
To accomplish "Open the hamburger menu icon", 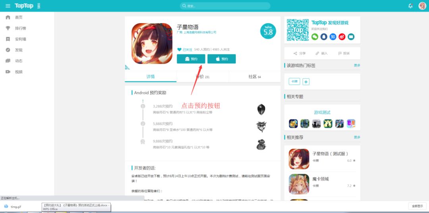I will [8, 6].
